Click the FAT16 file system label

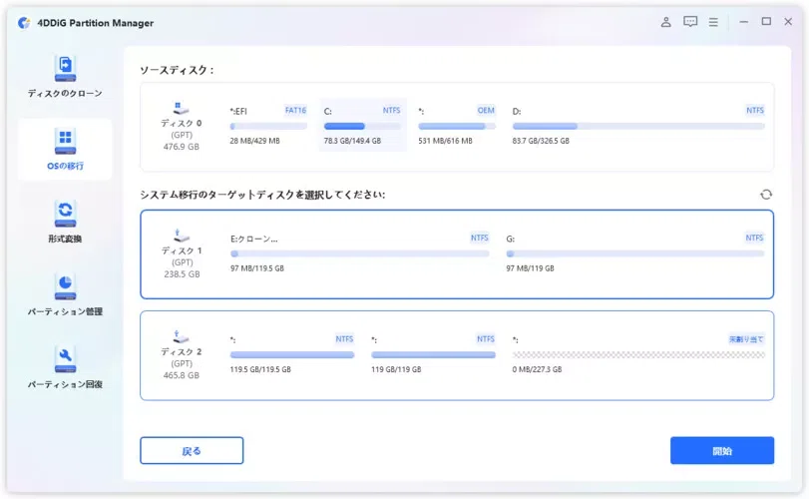click(295, 110)
